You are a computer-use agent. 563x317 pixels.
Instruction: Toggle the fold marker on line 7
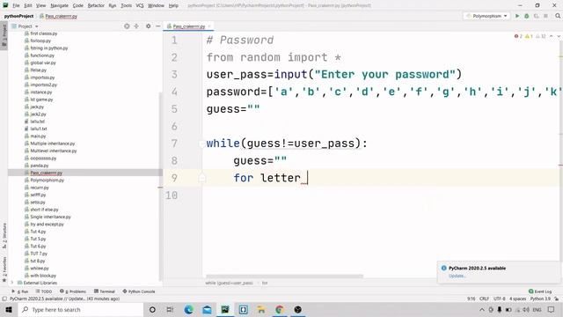tap(201, 144)
